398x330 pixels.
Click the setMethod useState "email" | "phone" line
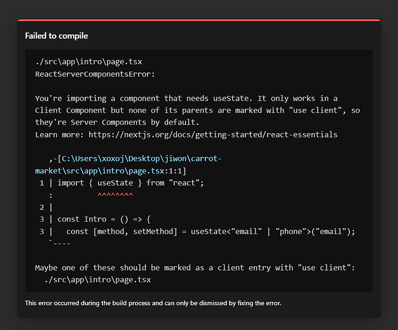211,231
